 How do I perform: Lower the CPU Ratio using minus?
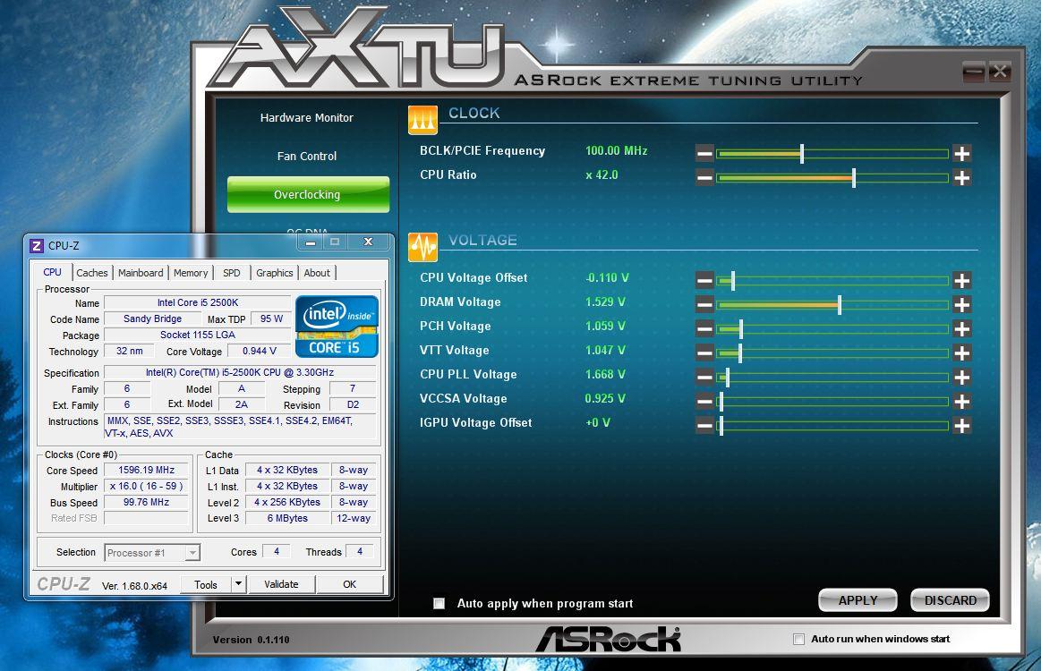click(x=704, y=178)
